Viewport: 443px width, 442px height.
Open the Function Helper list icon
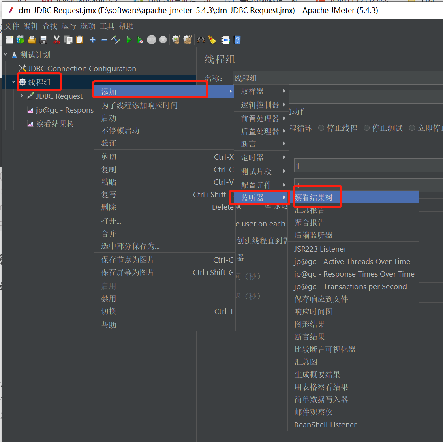[225, 40]
